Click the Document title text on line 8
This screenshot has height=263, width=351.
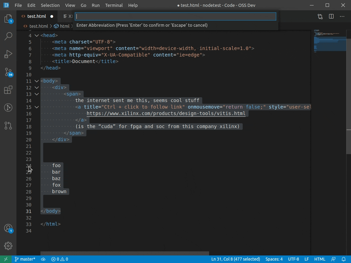[x=84, y=61]
